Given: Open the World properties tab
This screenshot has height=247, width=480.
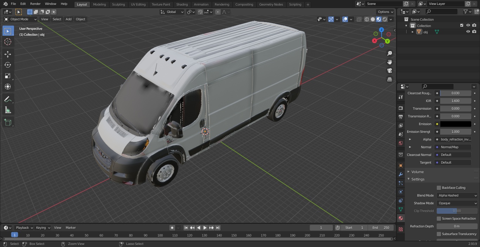Looking at the screenshot, I should click(x=401, y=143).
